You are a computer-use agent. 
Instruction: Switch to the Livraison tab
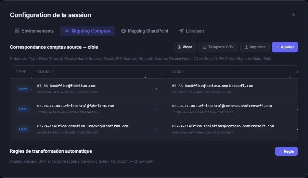pyautogui.click(x=192, y=31)
